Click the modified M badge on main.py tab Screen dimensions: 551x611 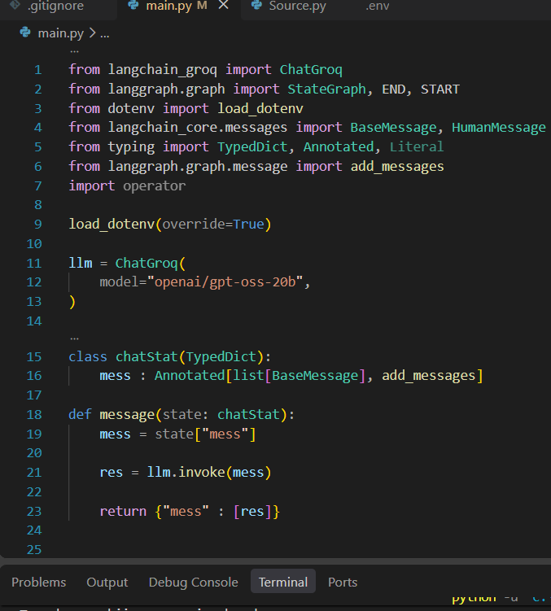(x=202, y=5)
